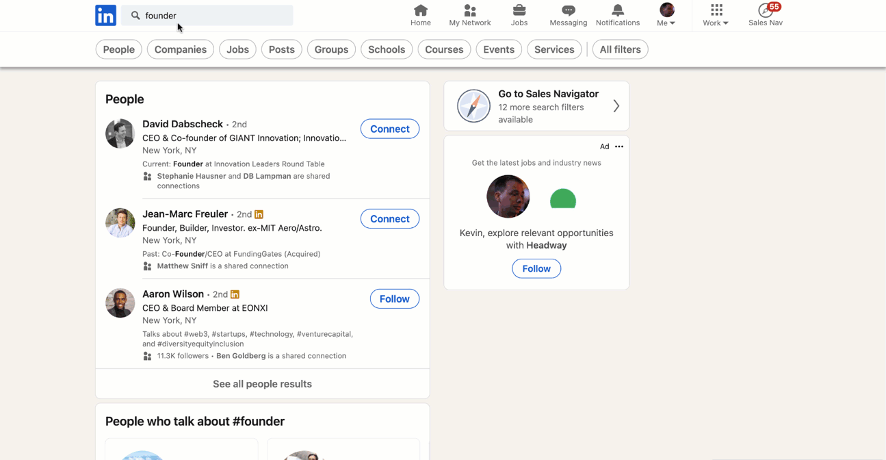Click '12 more search filters available' text
Image resolution: width=886 pixels, height=460 pixels.
pyautogui.click(x=541, y=113)
